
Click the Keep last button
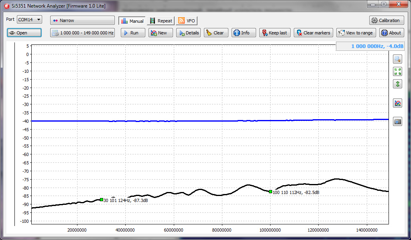point(275,33)
